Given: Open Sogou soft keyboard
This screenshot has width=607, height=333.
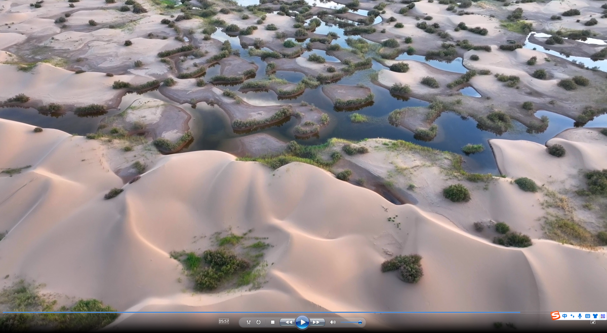Looking at the screenshot, I should pos(587,316).
